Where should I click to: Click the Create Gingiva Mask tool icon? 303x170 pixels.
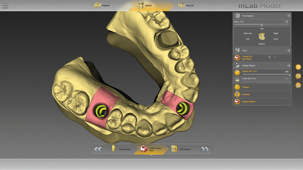(237, 58)
